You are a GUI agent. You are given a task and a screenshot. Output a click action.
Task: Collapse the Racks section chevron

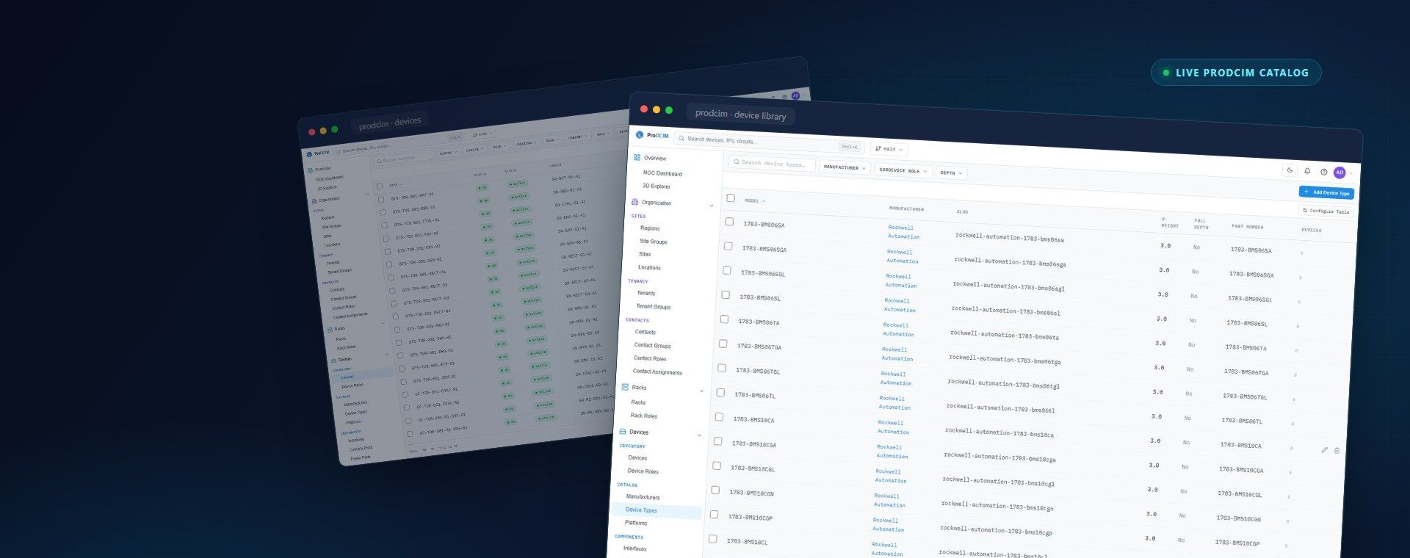tap(701, 391)
